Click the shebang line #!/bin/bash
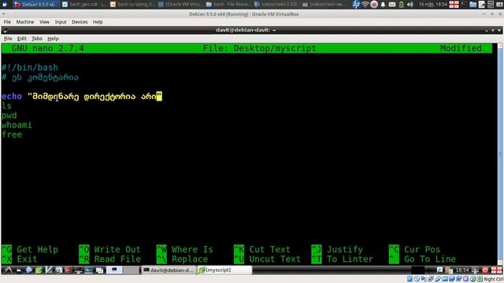This screenshot has width=504, height=283. [x=30, y=68]
